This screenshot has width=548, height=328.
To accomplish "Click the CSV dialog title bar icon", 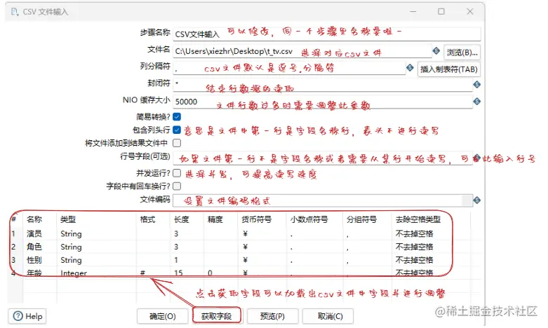I will pyautogui.click(x=15, y=12).
